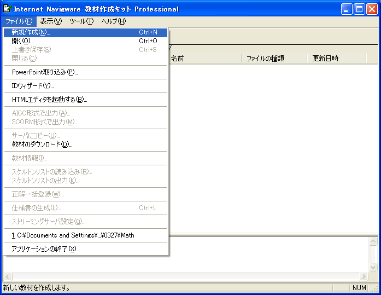The width and height of the screenshot is (381, 295).
Task: Maximize the Internet Navigware window
Action: [359, 9]
